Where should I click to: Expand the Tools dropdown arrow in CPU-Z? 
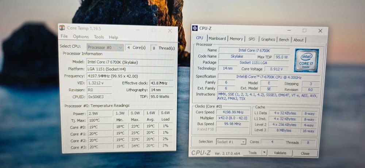click(264, 153)
